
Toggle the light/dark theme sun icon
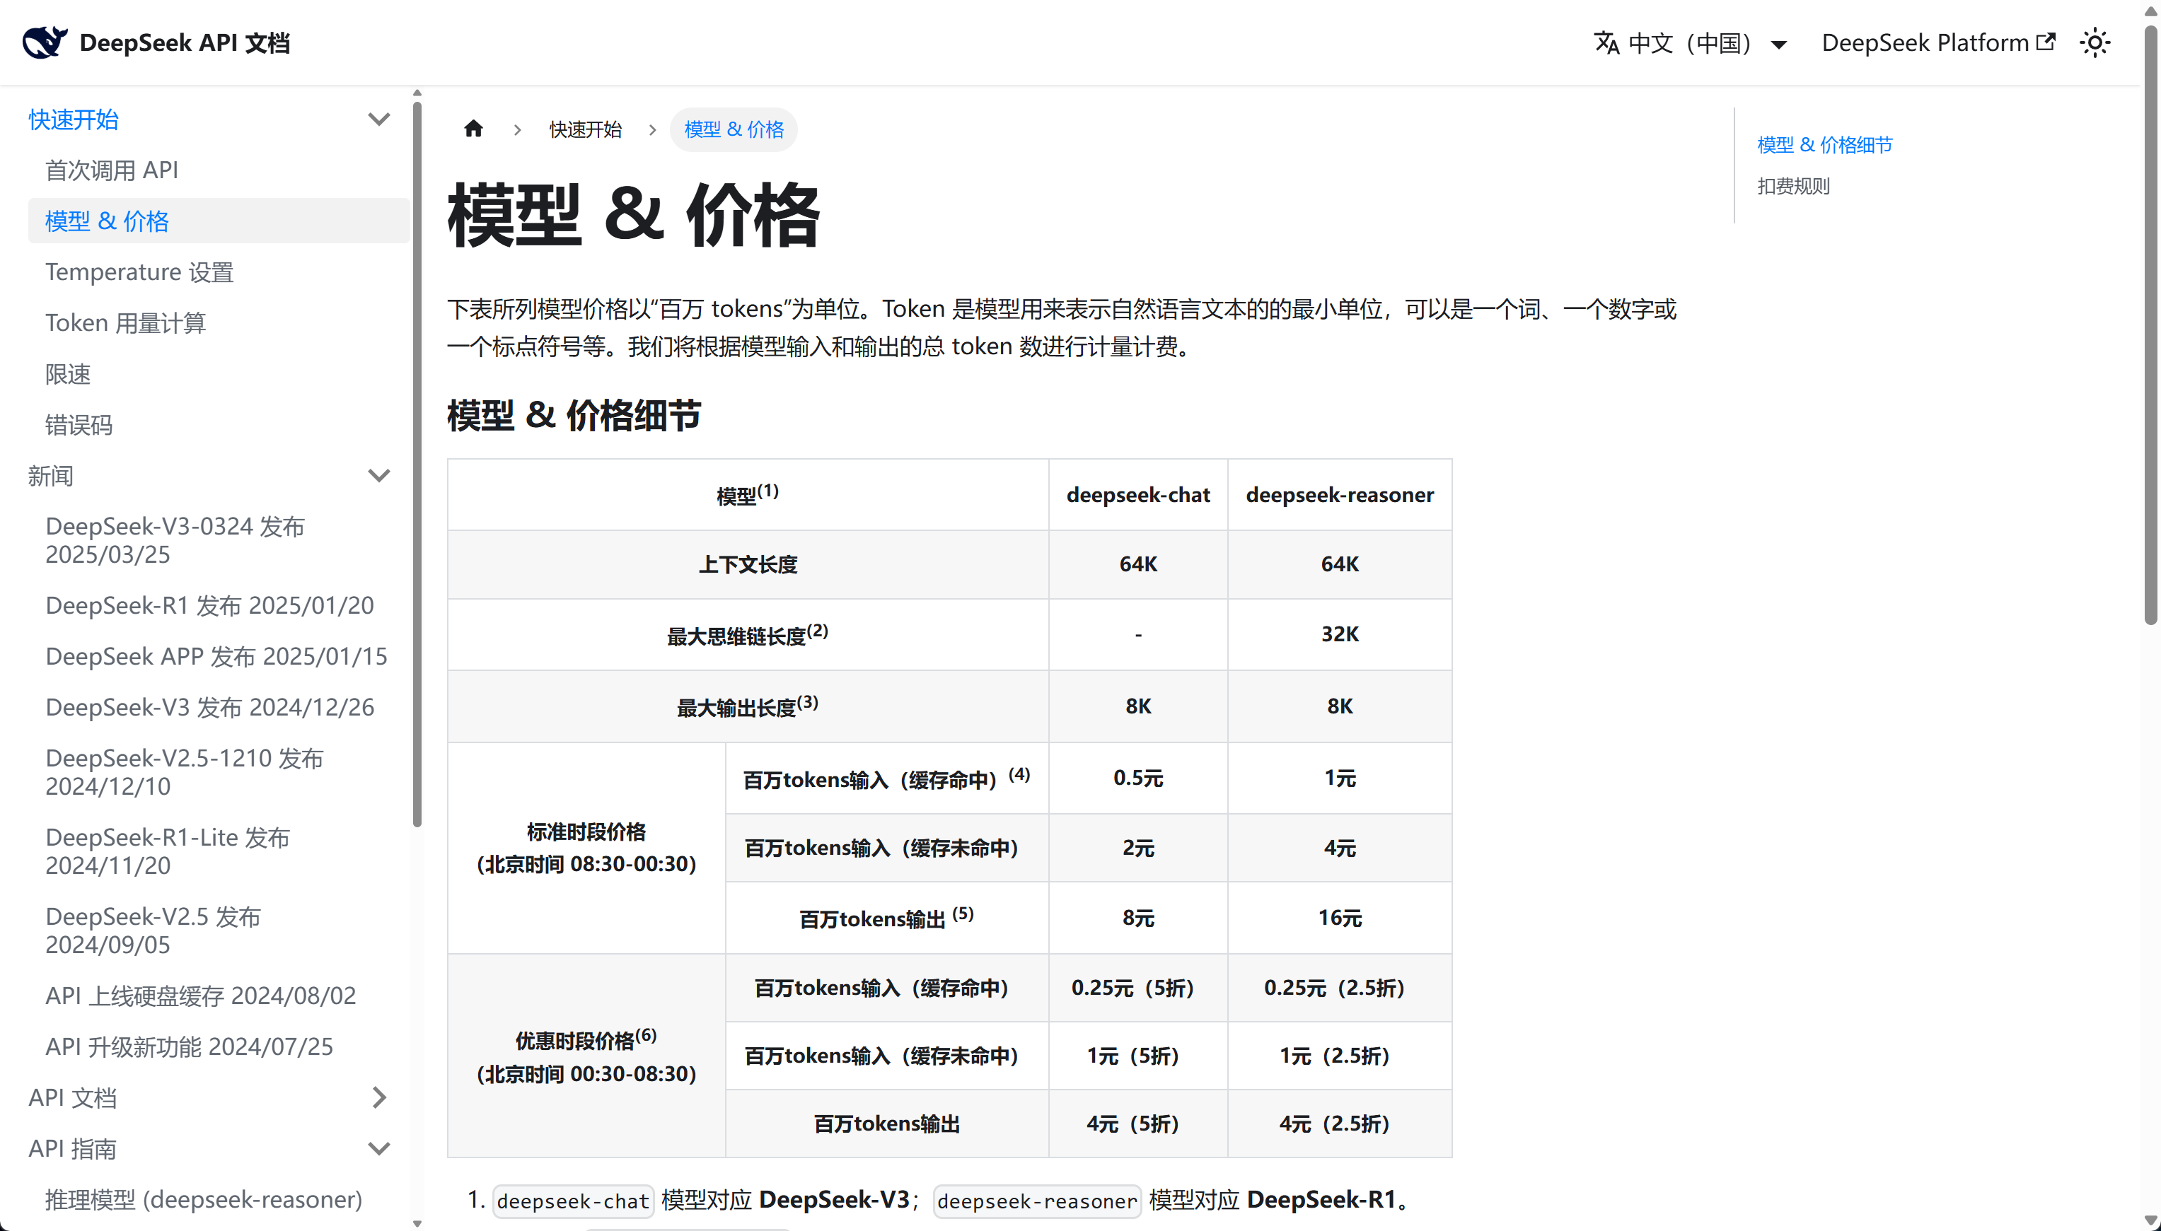2095,42
